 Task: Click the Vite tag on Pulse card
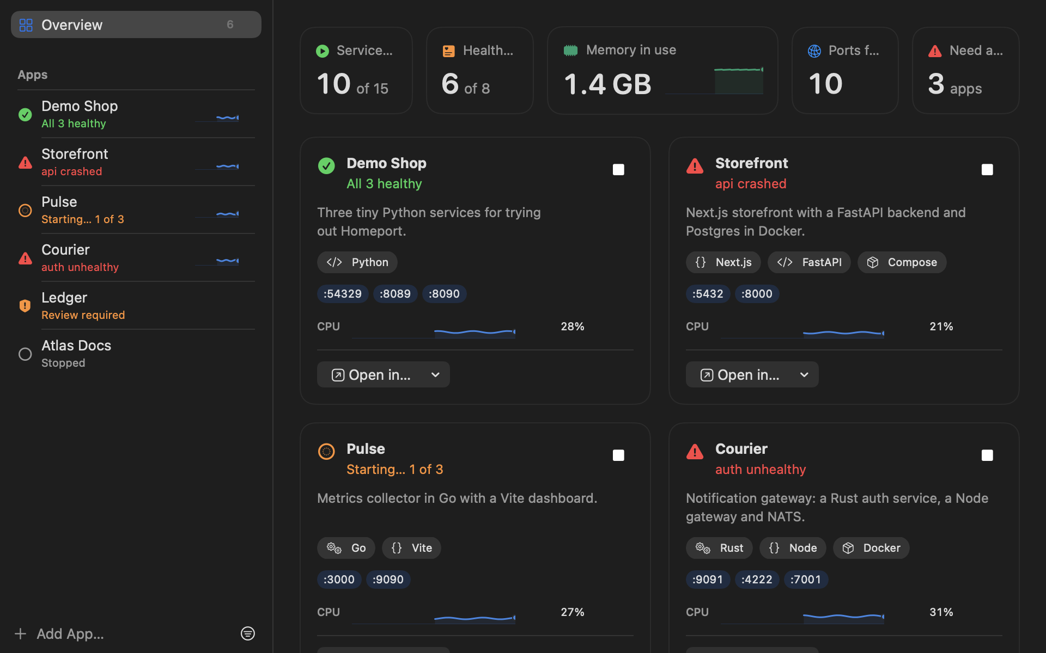tap(411, 548)
